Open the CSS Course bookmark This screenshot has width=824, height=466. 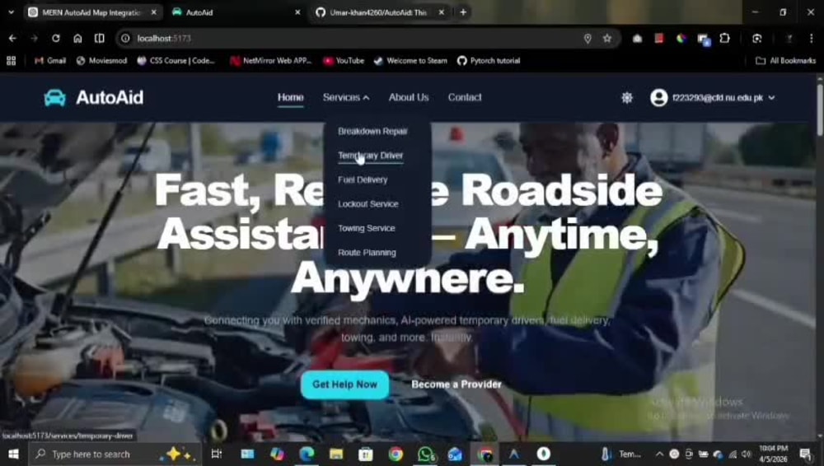[x=176, y=61]
